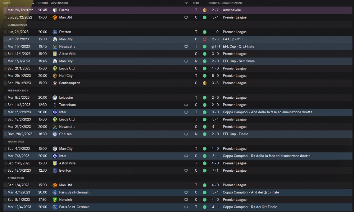Open the 8 - 0 result against Hull City
The height and width of the screenshot is (212, 354).
(x=215, y=76)
